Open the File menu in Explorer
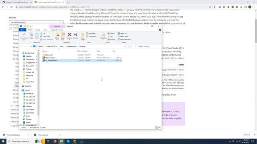257x144 pixels. [x=22, y=30]
